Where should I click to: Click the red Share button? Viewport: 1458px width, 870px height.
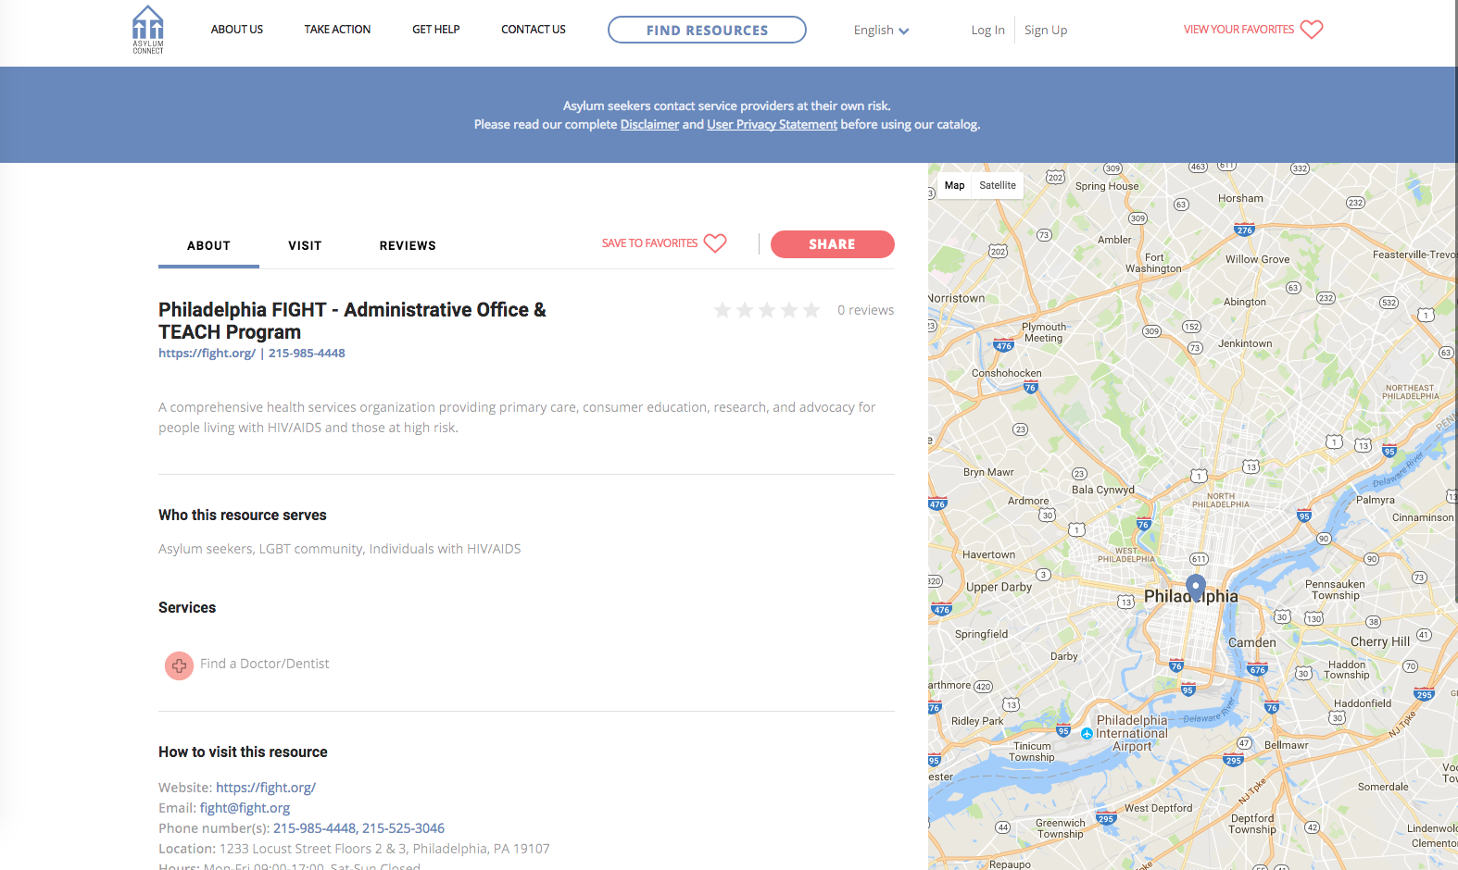point(833,244)
